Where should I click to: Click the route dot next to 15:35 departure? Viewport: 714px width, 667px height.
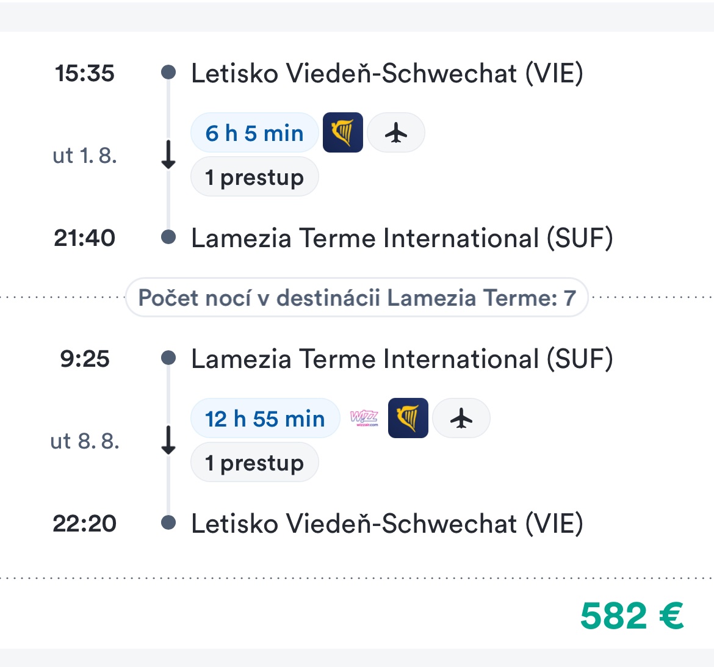pyautogui.click(x=168, y=73)
